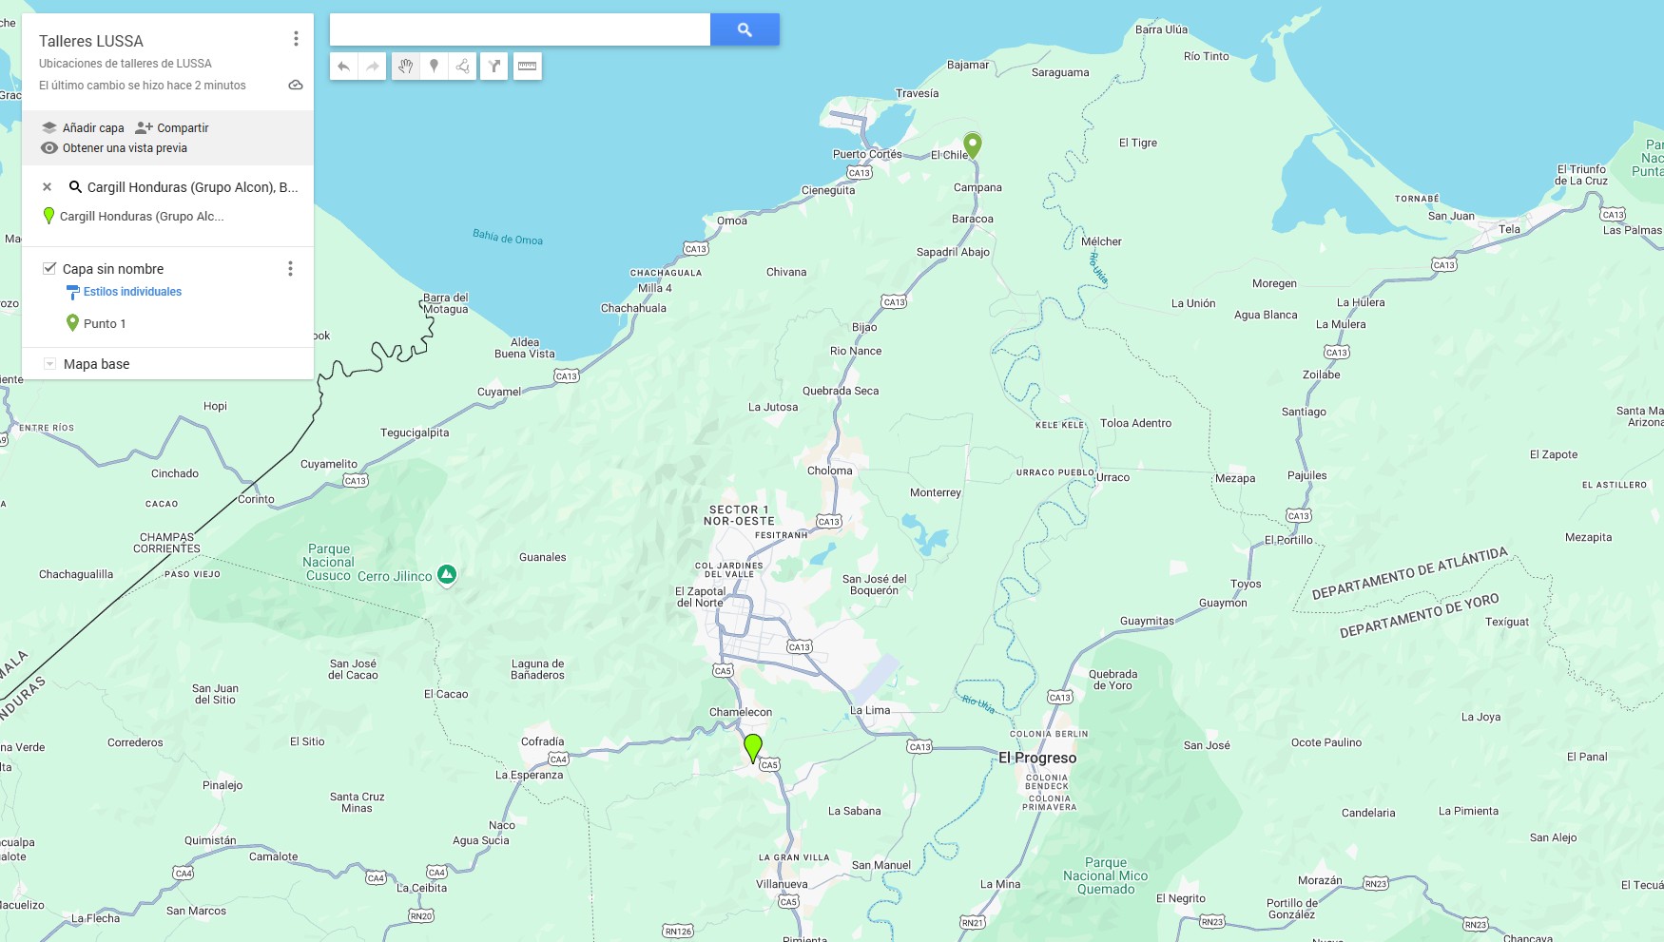1664x942 pixels.
Task: Click the redo arrow
Action: pyautogui.click(x=370, y=67)
